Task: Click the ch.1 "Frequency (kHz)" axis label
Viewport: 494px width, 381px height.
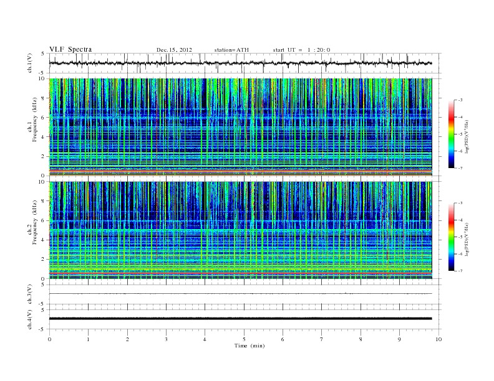Action: point(35,120)
